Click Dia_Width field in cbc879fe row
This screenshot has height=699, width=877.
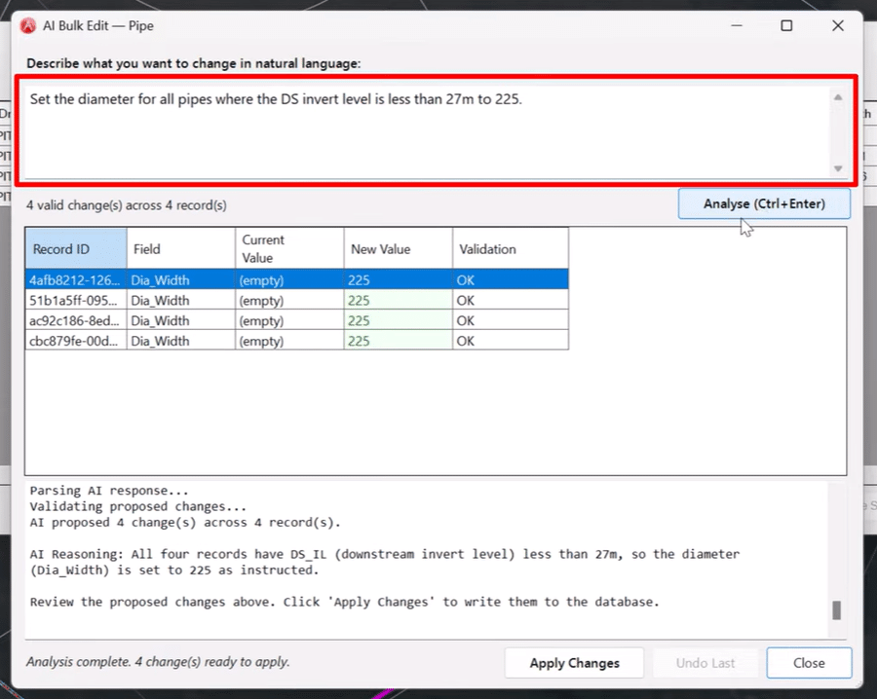pos(181,341)
